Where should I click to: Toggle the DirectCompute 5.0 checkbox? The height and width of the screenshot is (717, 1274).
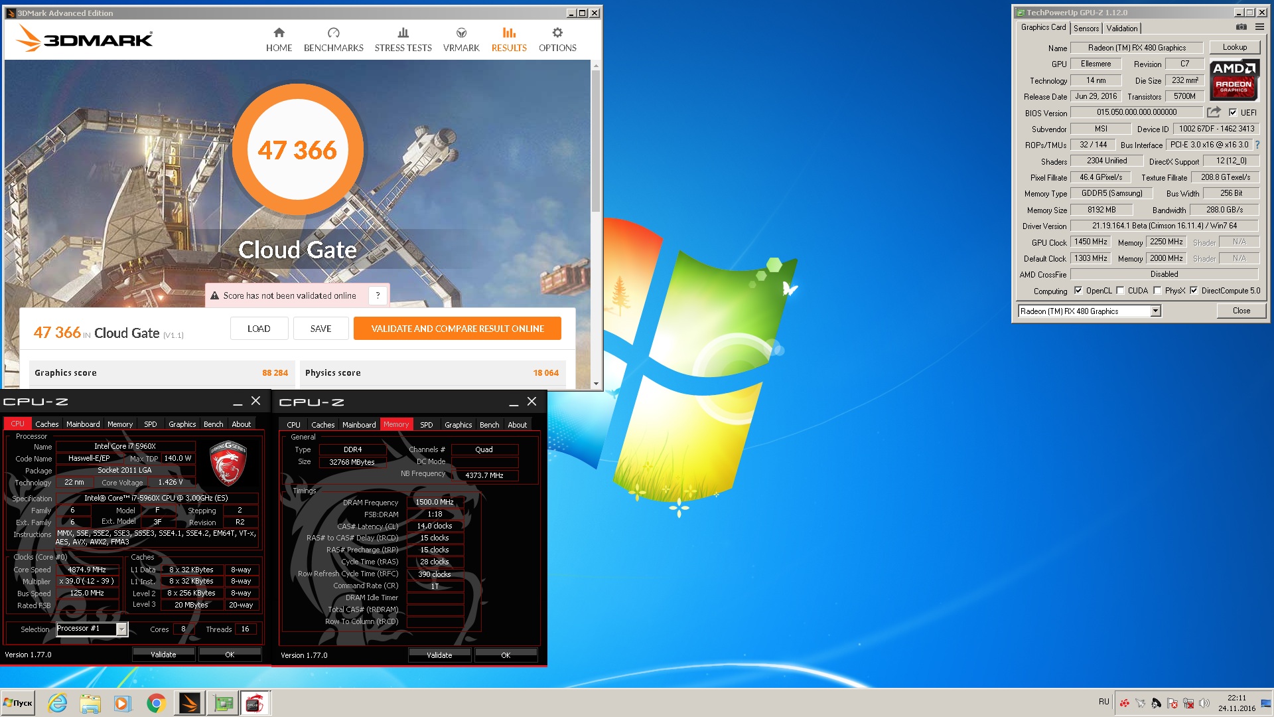tap(1194, 291)
